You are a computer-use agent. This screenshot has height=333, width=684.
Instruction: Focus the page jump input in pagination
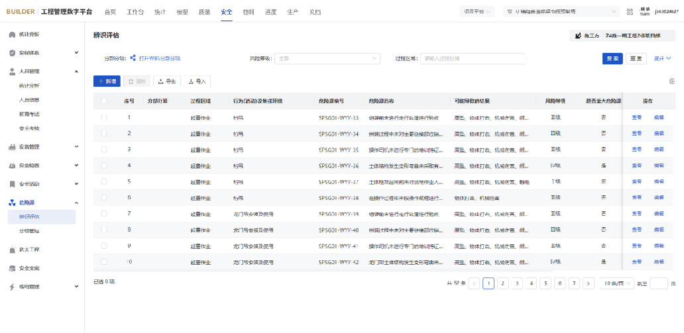tap(659, 284)
